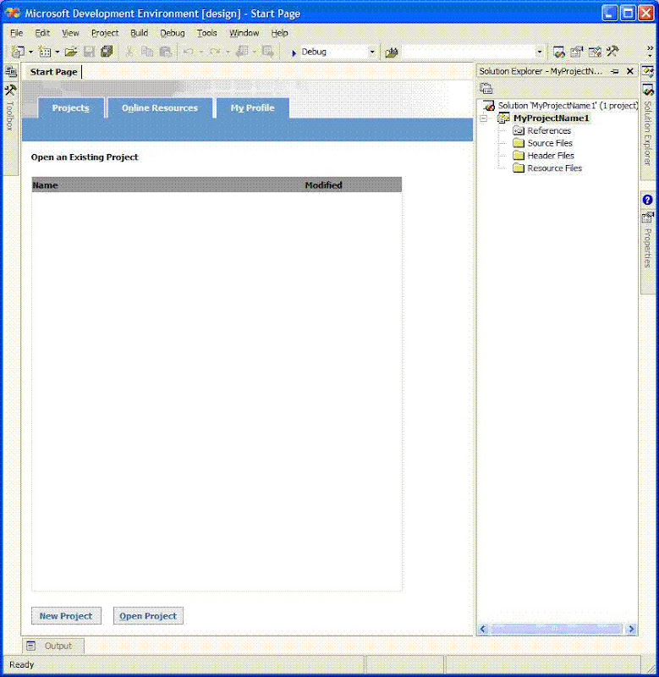Click the Modified column header

(x=323, y=185)
